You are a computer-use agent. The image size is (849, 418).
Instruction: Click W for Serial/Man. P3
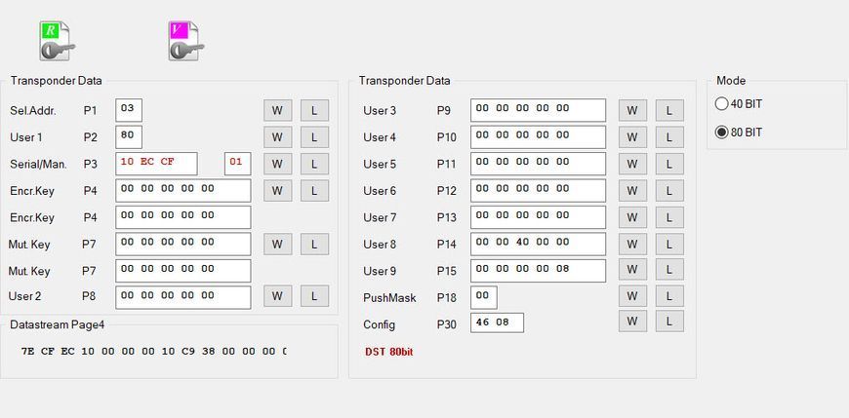pyautogui.click(x=278, y=164)
